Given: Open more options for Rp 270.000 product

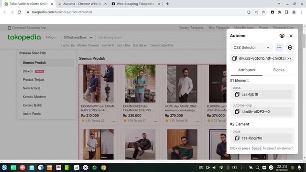Looking at the screenshot, I should coord(197,121).
